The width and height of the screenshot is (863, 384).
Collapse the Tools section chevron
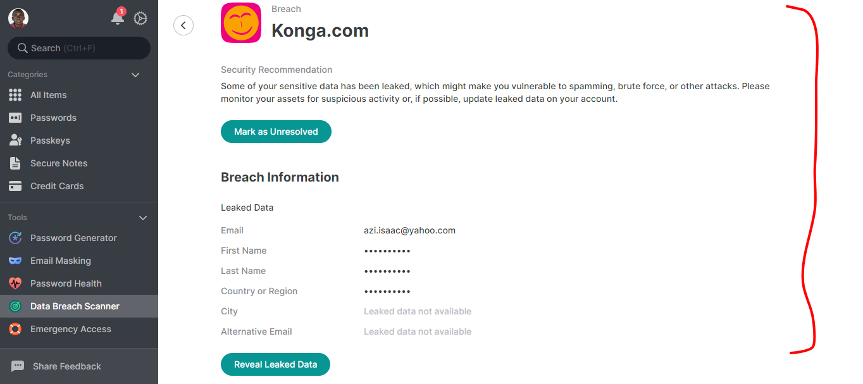pyautogui.click(x=143, y=218)
